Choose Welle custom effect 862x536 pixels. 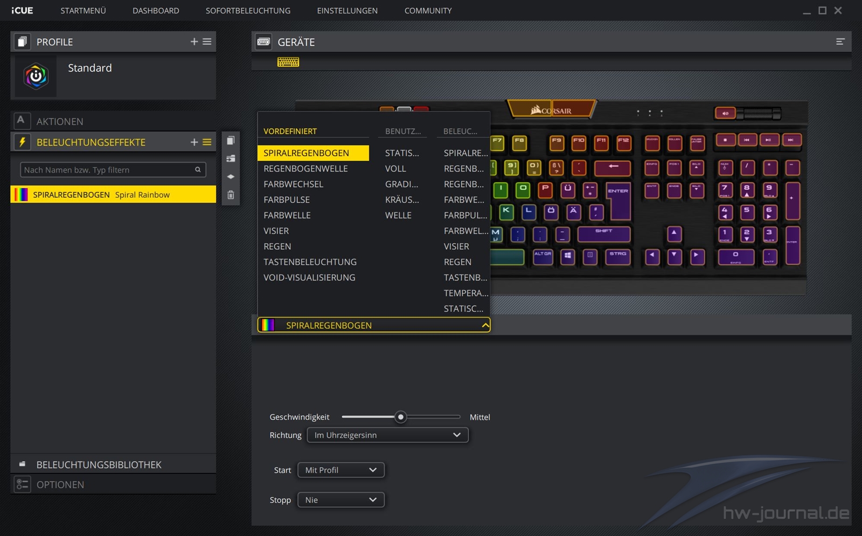pyautogui.click(x=398, y=215)
